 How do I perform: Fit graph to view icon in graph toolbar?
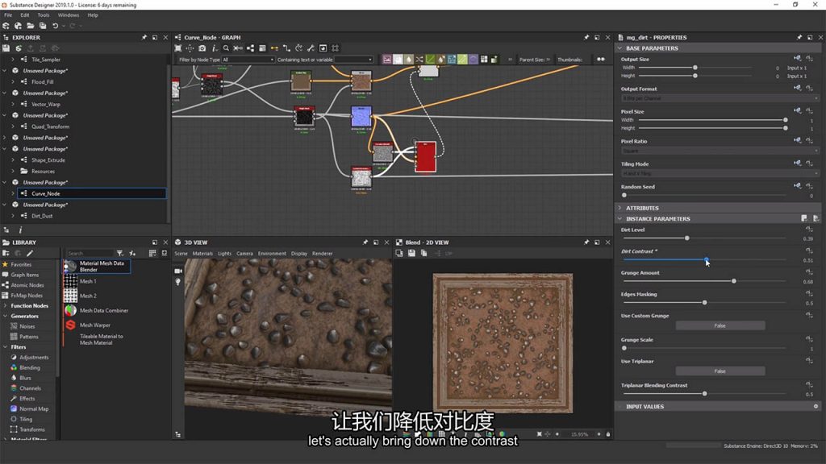point(178,48)
